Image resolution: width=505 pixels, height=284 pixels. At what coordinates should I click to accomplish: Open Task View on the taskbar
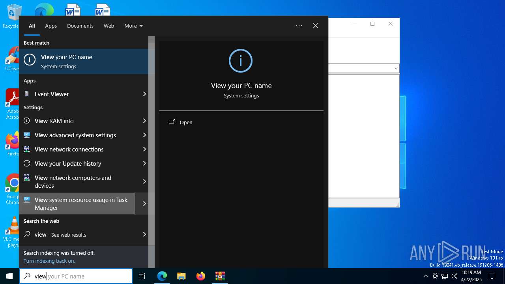(142, 276)
